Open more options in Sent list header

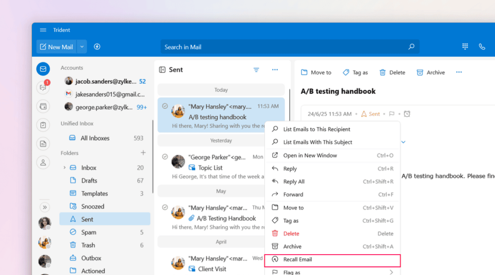(275, 70)
